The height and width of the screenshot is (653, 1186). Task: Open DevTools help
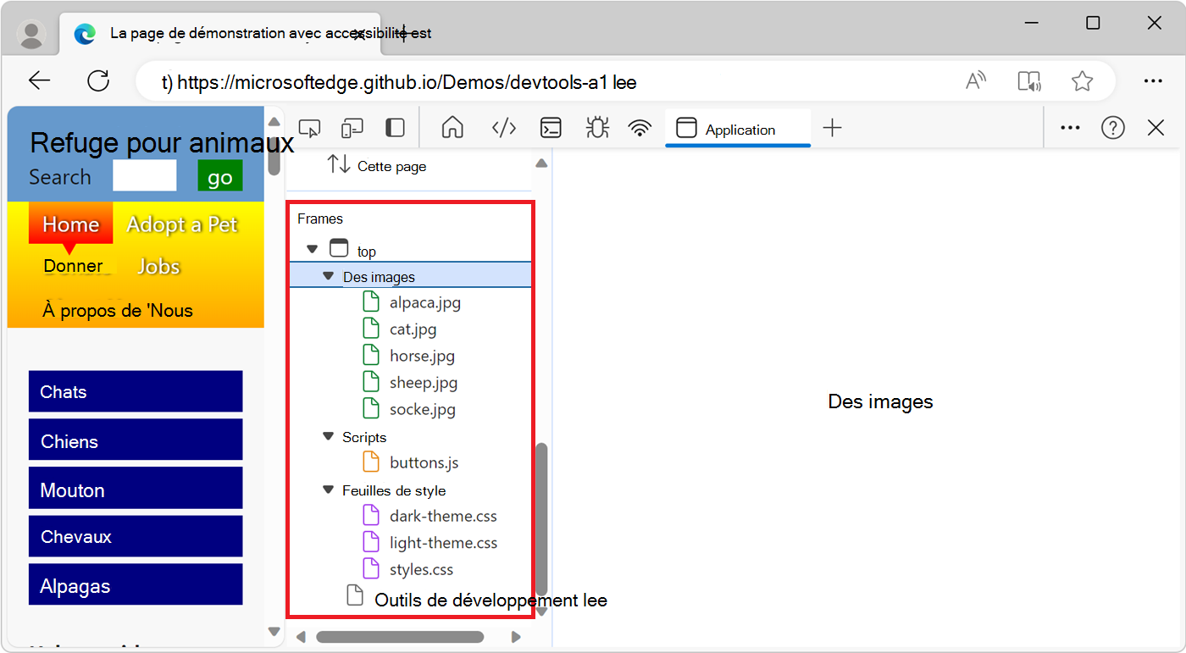[1112, 127]
